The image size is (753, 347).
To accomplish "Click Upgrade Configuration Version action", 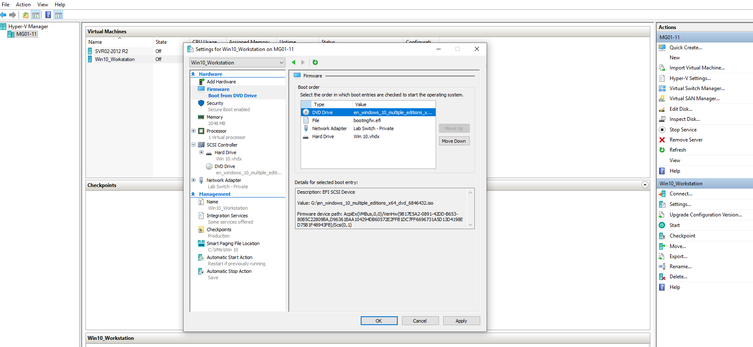I will click(706, 215).
